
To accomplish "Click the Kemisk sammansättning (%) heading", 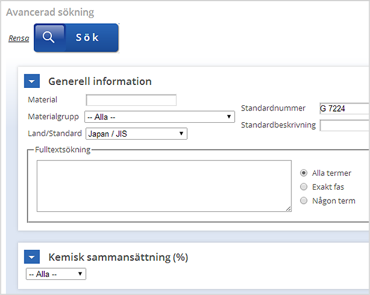I will pyautogui.click(x=118, y=257).
